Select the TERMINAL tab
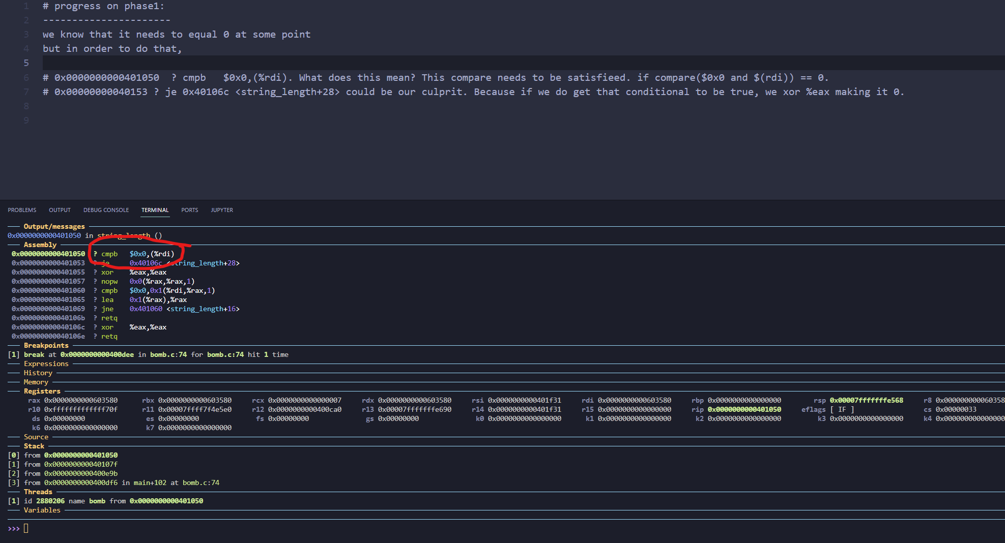Image resolution: width=1005 pixels, height=543 pixels. point(155,210)
